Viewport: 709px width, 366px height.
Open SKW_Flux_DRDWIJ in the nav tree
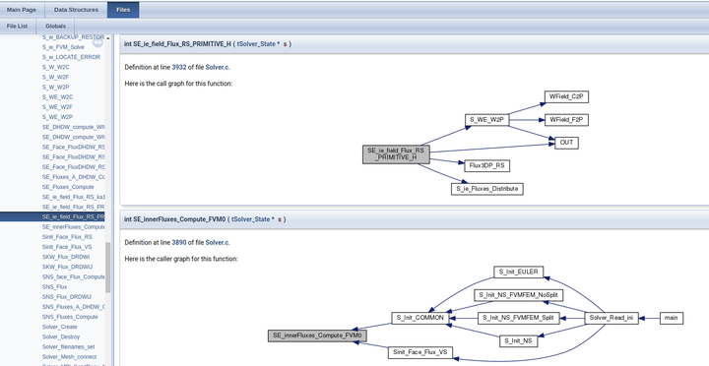tap(67, 267)
